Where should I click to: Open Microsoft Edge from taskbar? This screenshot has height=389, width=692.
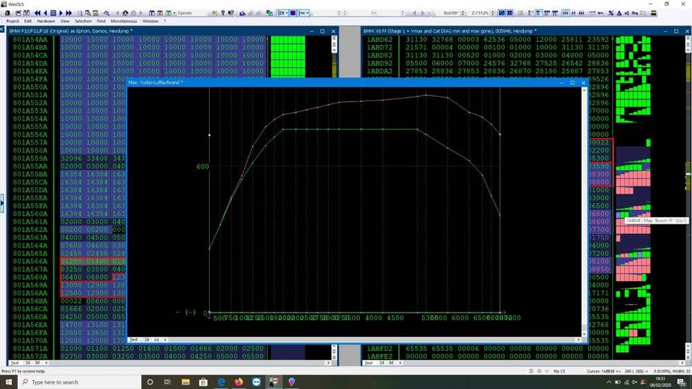tap(221, 382)
